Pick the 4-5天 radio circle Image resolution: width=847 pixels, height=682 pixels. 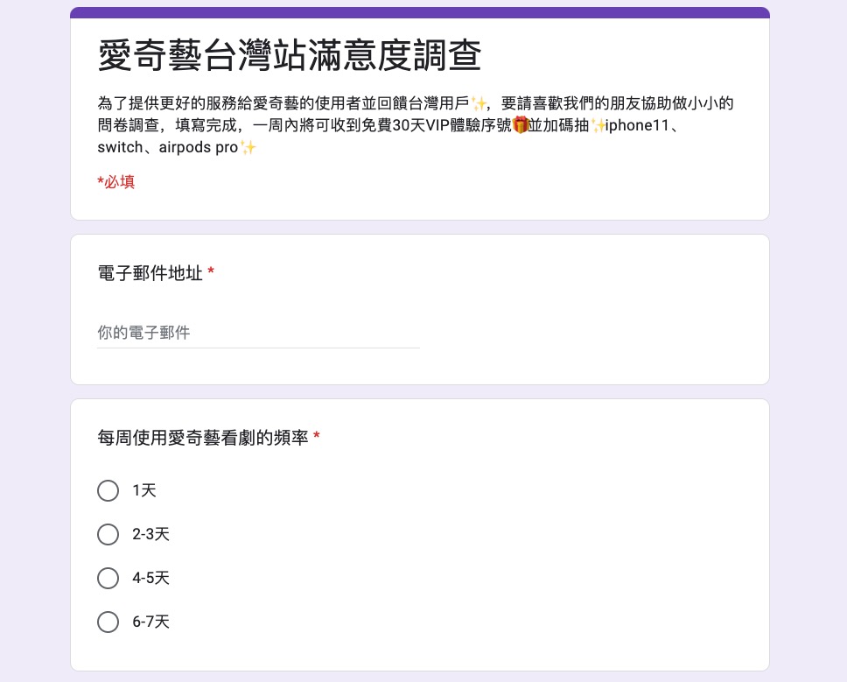click(x=108, y=578)
